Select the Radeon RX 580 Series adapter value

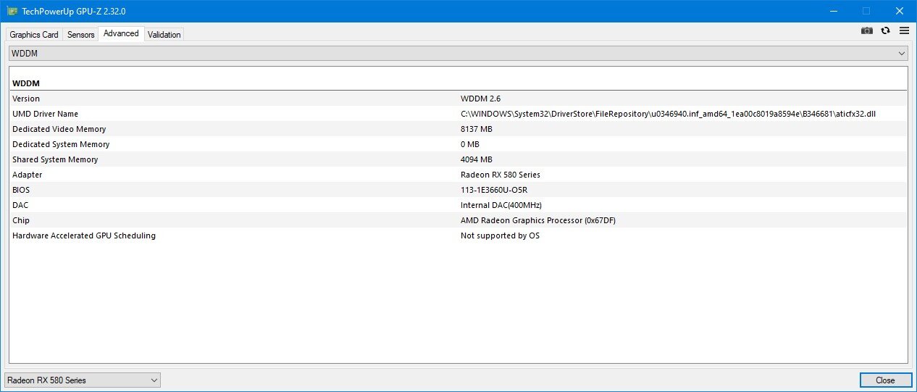[501, 175]
